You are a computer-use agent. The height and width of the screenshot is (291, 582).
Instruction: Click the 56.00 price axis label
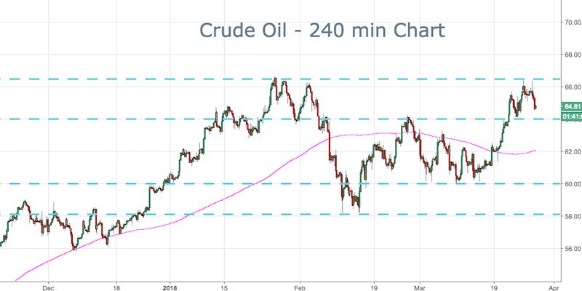pyautogui.click(x=570, y=248)
